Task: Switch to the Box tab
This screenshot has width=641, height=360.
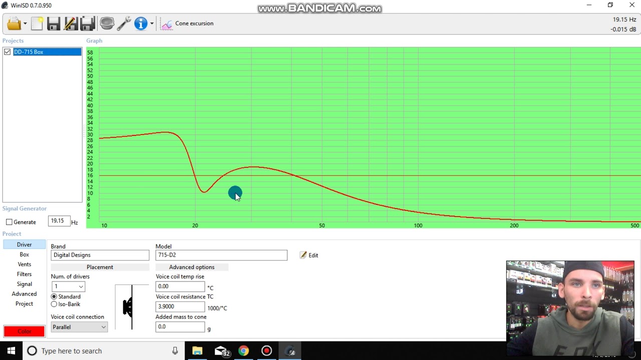Action: click(24, 254)
